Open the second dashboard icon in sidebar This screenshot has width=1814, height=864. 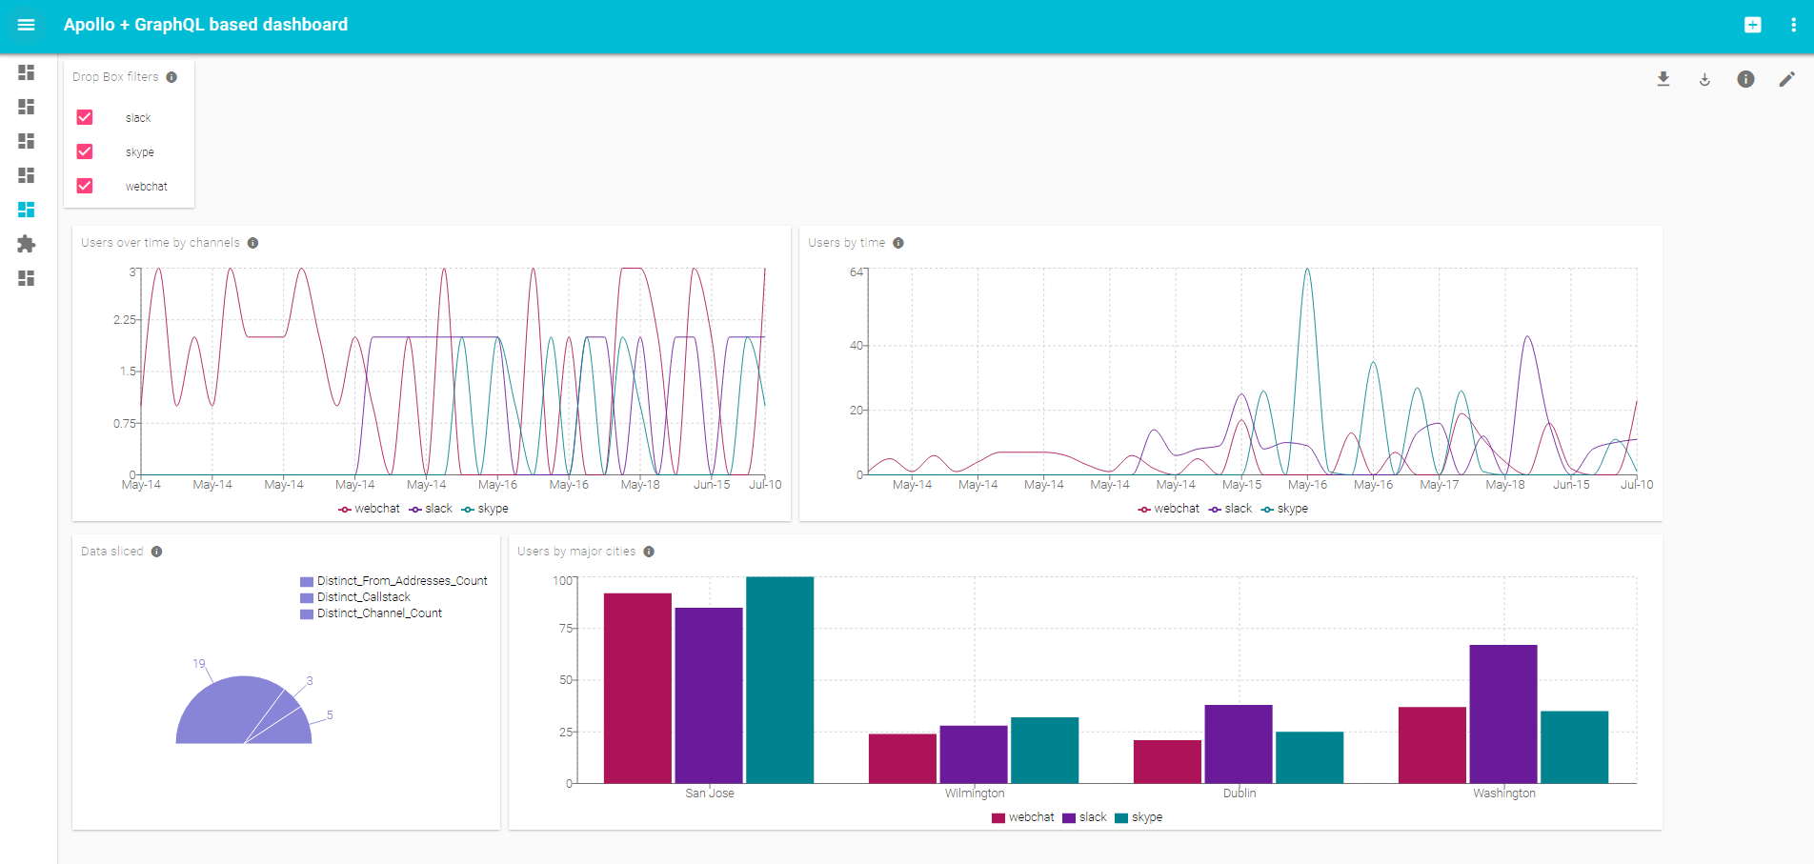pyautogui.click(x=27, y=107)
